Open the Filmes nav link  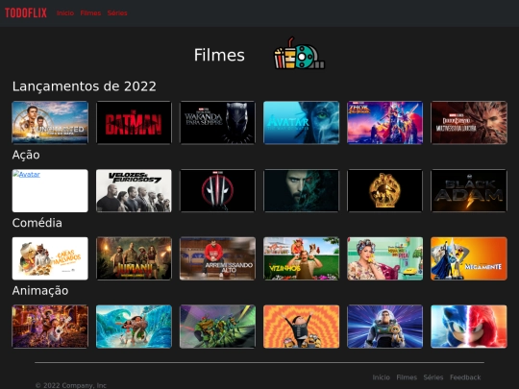[90, 12]
